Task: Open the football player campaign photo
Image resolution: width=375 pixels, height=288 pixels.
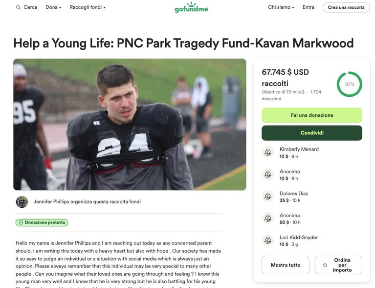Action: (130, 124)
